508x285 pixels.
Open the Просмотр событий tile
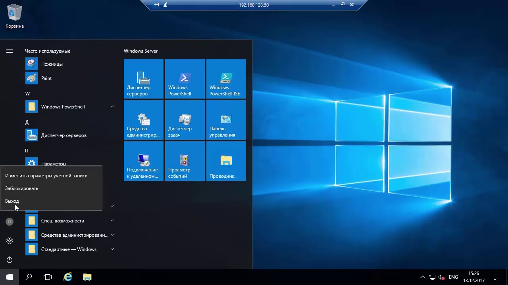click(x=185, y=161)
